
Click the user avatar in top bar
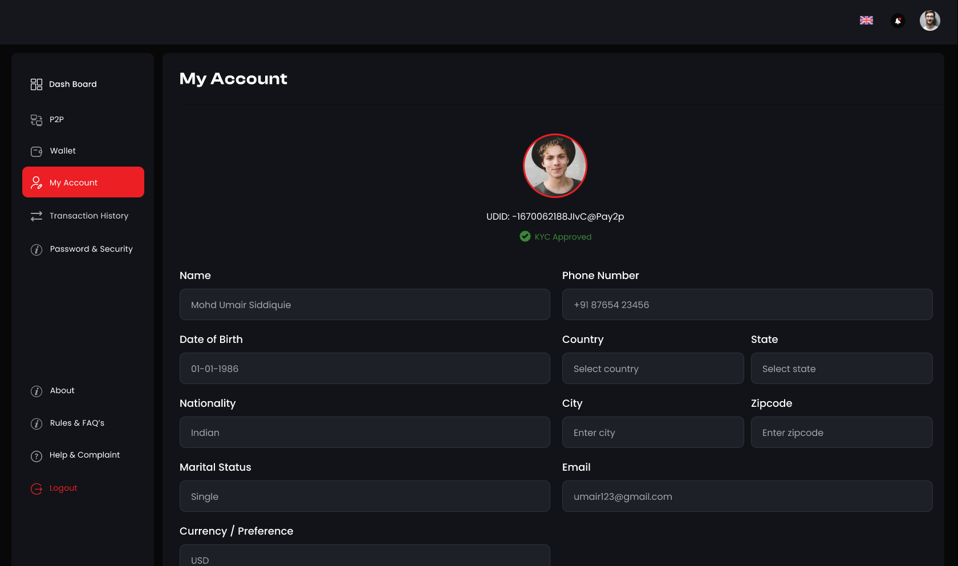tap(929, 21)
